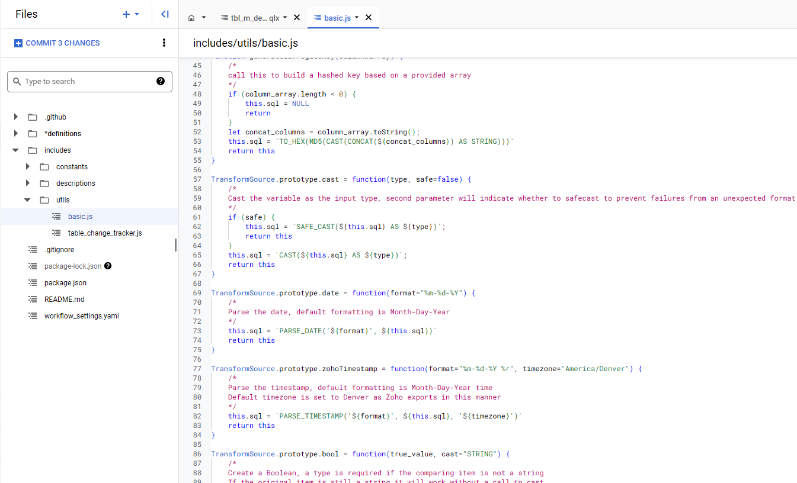Click the TO_HEX(MD5 code line 53

pyautogui.click(x=372, y=141)
